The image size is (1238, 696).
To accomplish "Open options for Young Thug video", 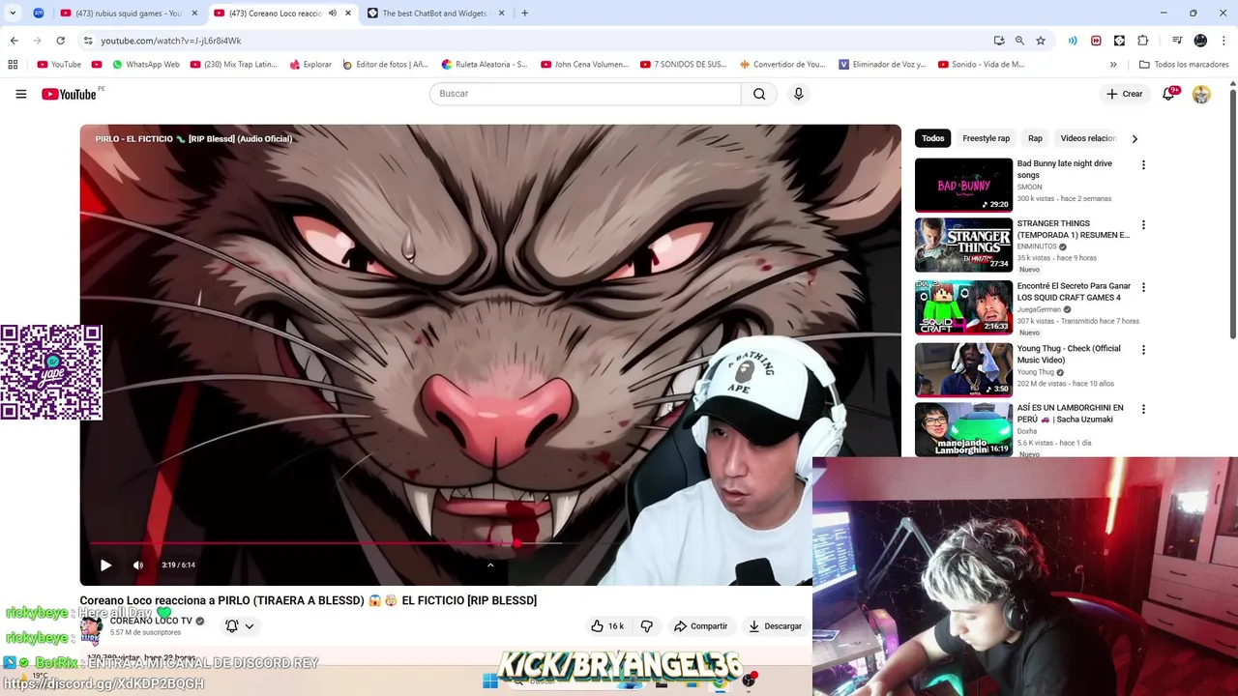I will 1143,350.
